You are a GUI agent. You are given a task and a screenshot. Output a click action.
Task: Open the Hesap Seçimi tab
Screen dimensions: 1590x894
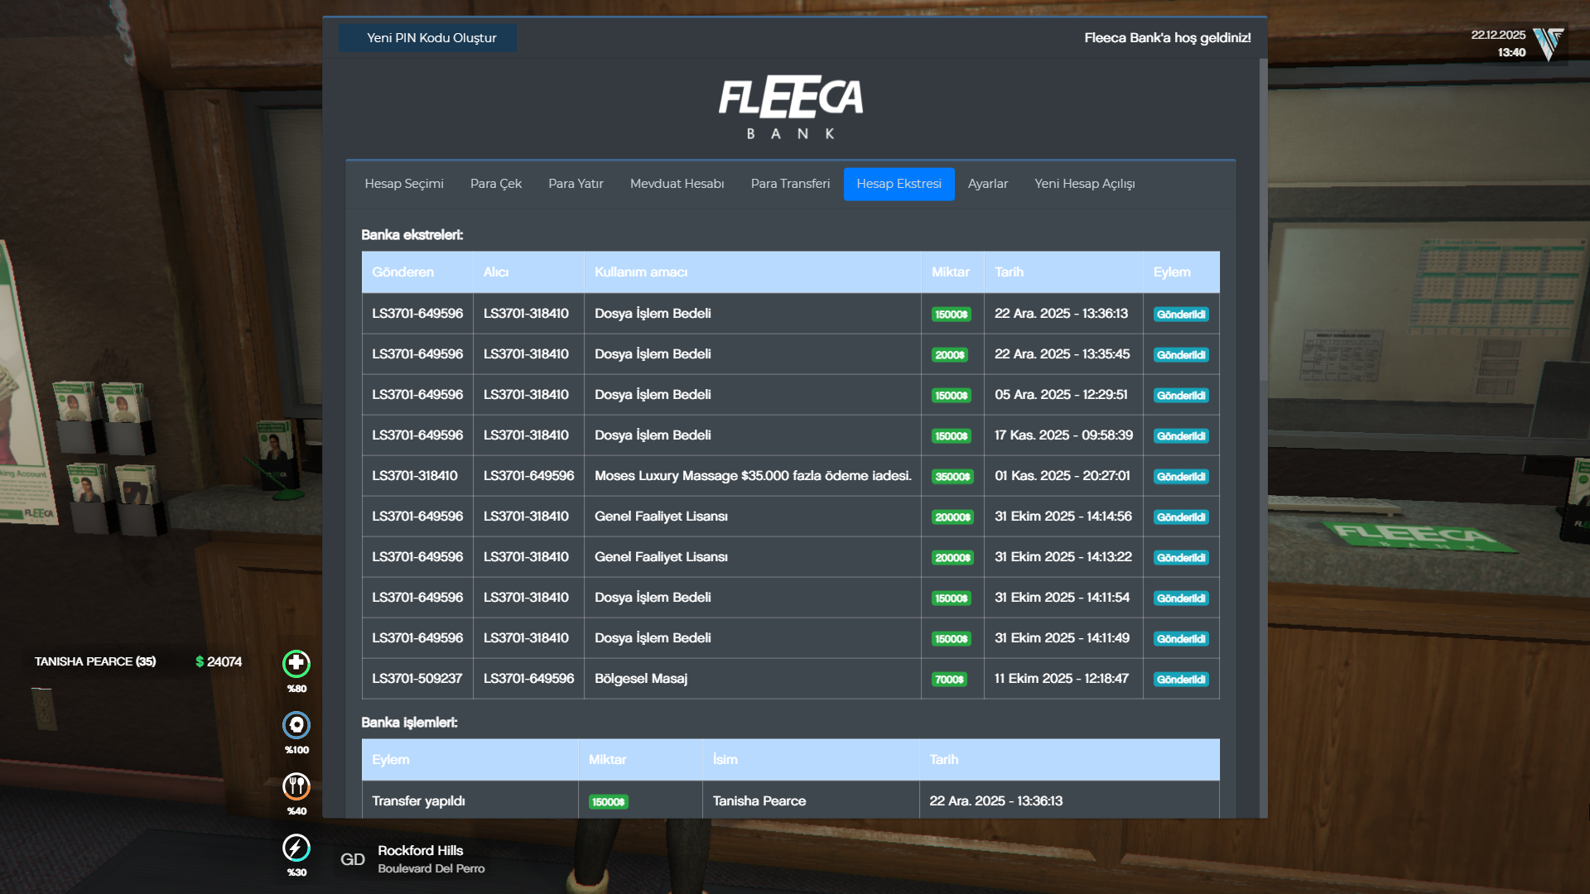click(x=404, y=184)
